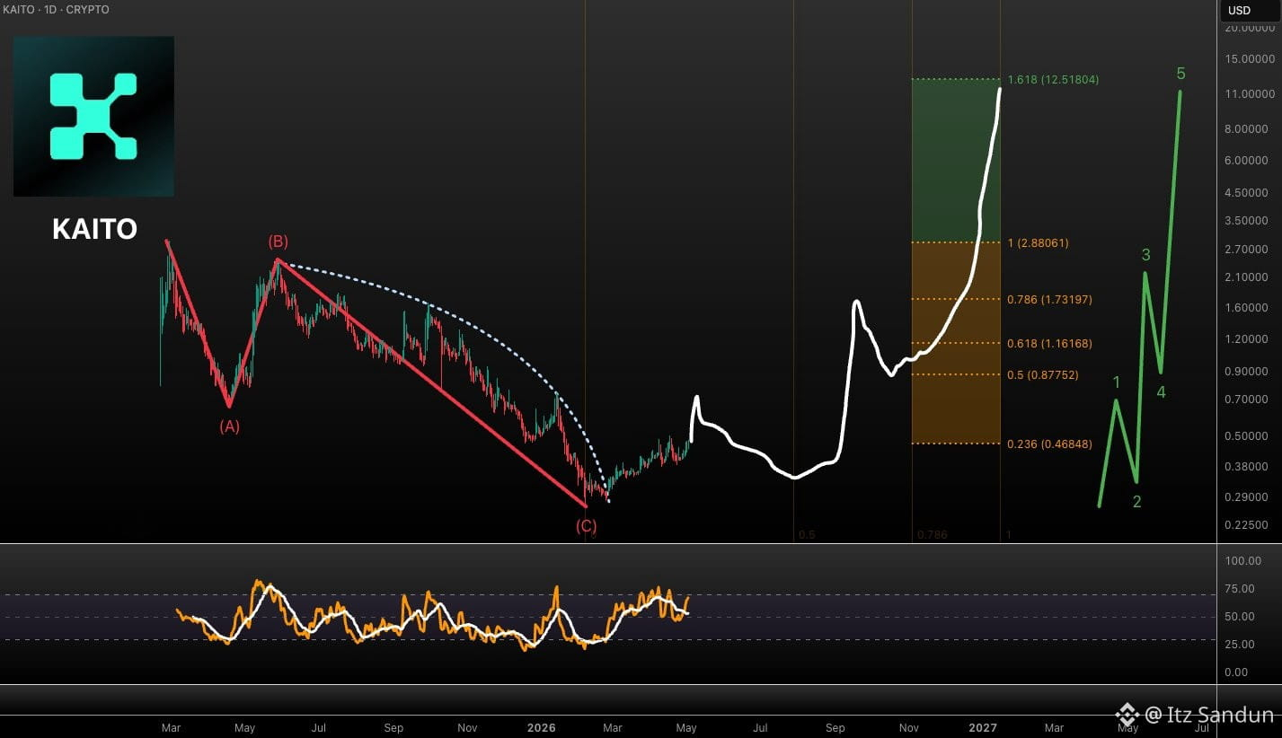This screenshot has width=1282, height=738.
Task: Select the red (A) wave label
Action: point(229,426)
